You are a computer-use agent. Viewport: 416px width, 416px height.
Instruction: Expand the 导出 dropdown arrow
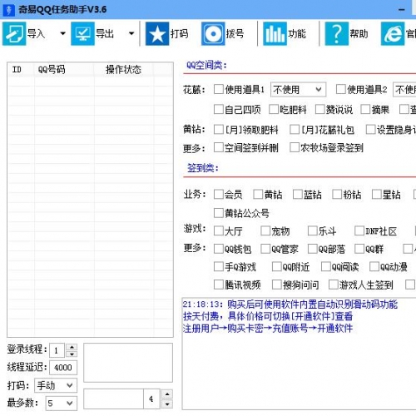pos(131,34)
